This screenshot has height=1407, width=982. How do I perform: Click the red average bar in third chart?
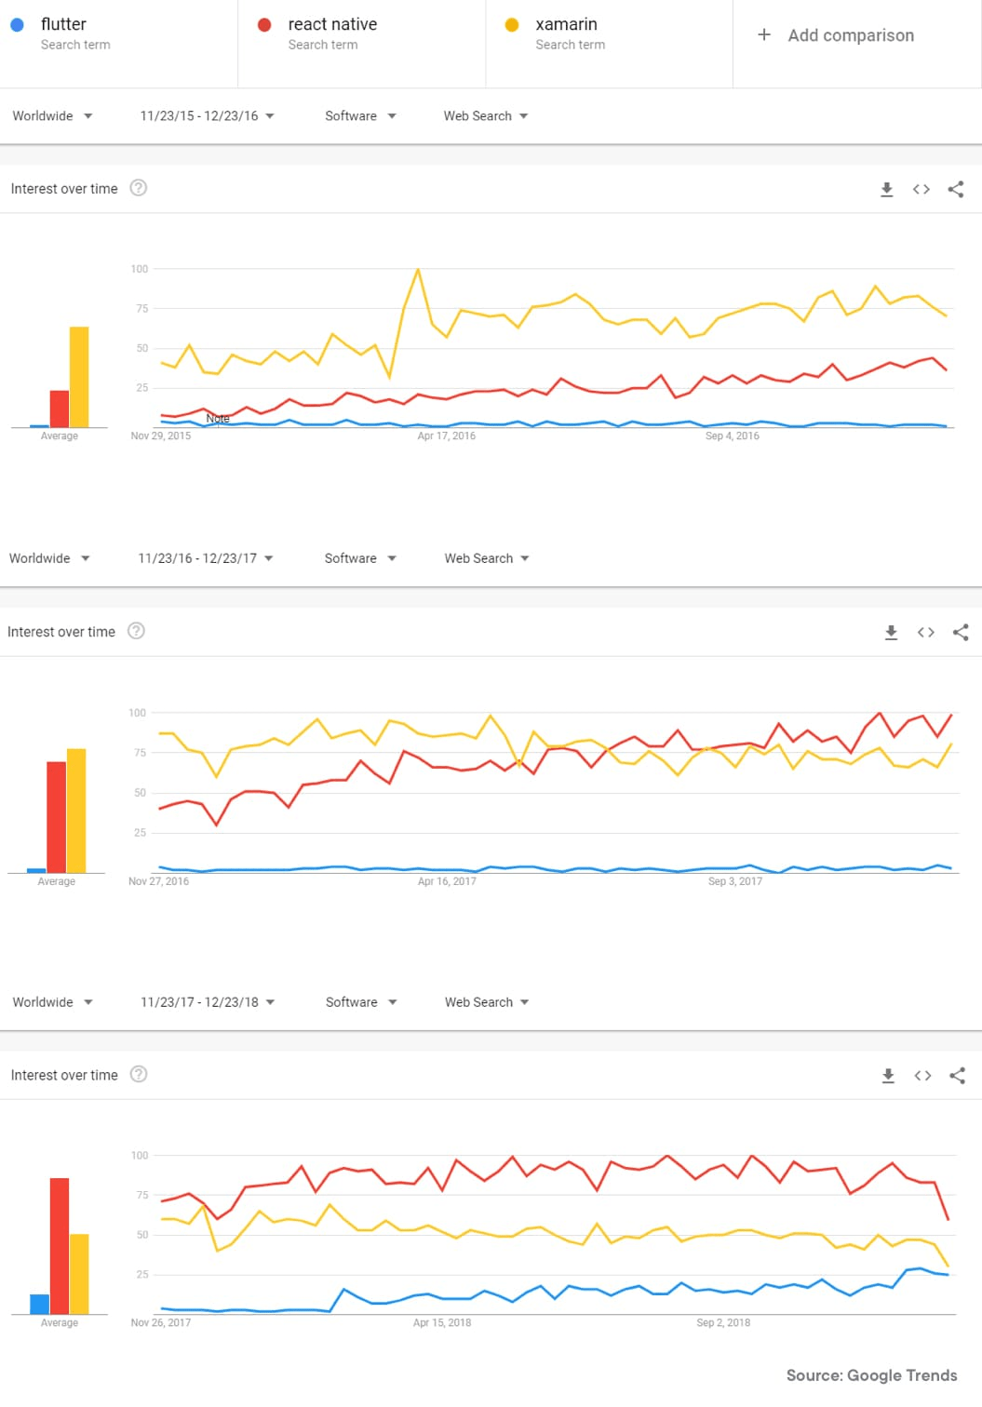[60, 1245]
